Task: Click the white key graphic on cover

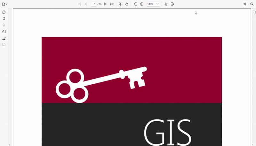Action: [101, 85]
